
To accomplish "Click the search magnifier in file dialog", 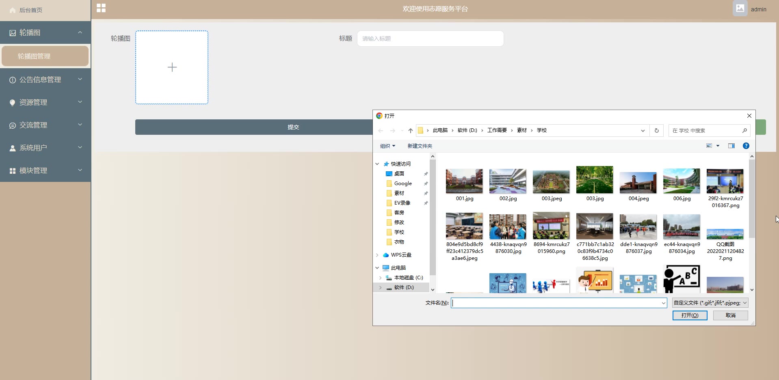I will tap(744, 131).
